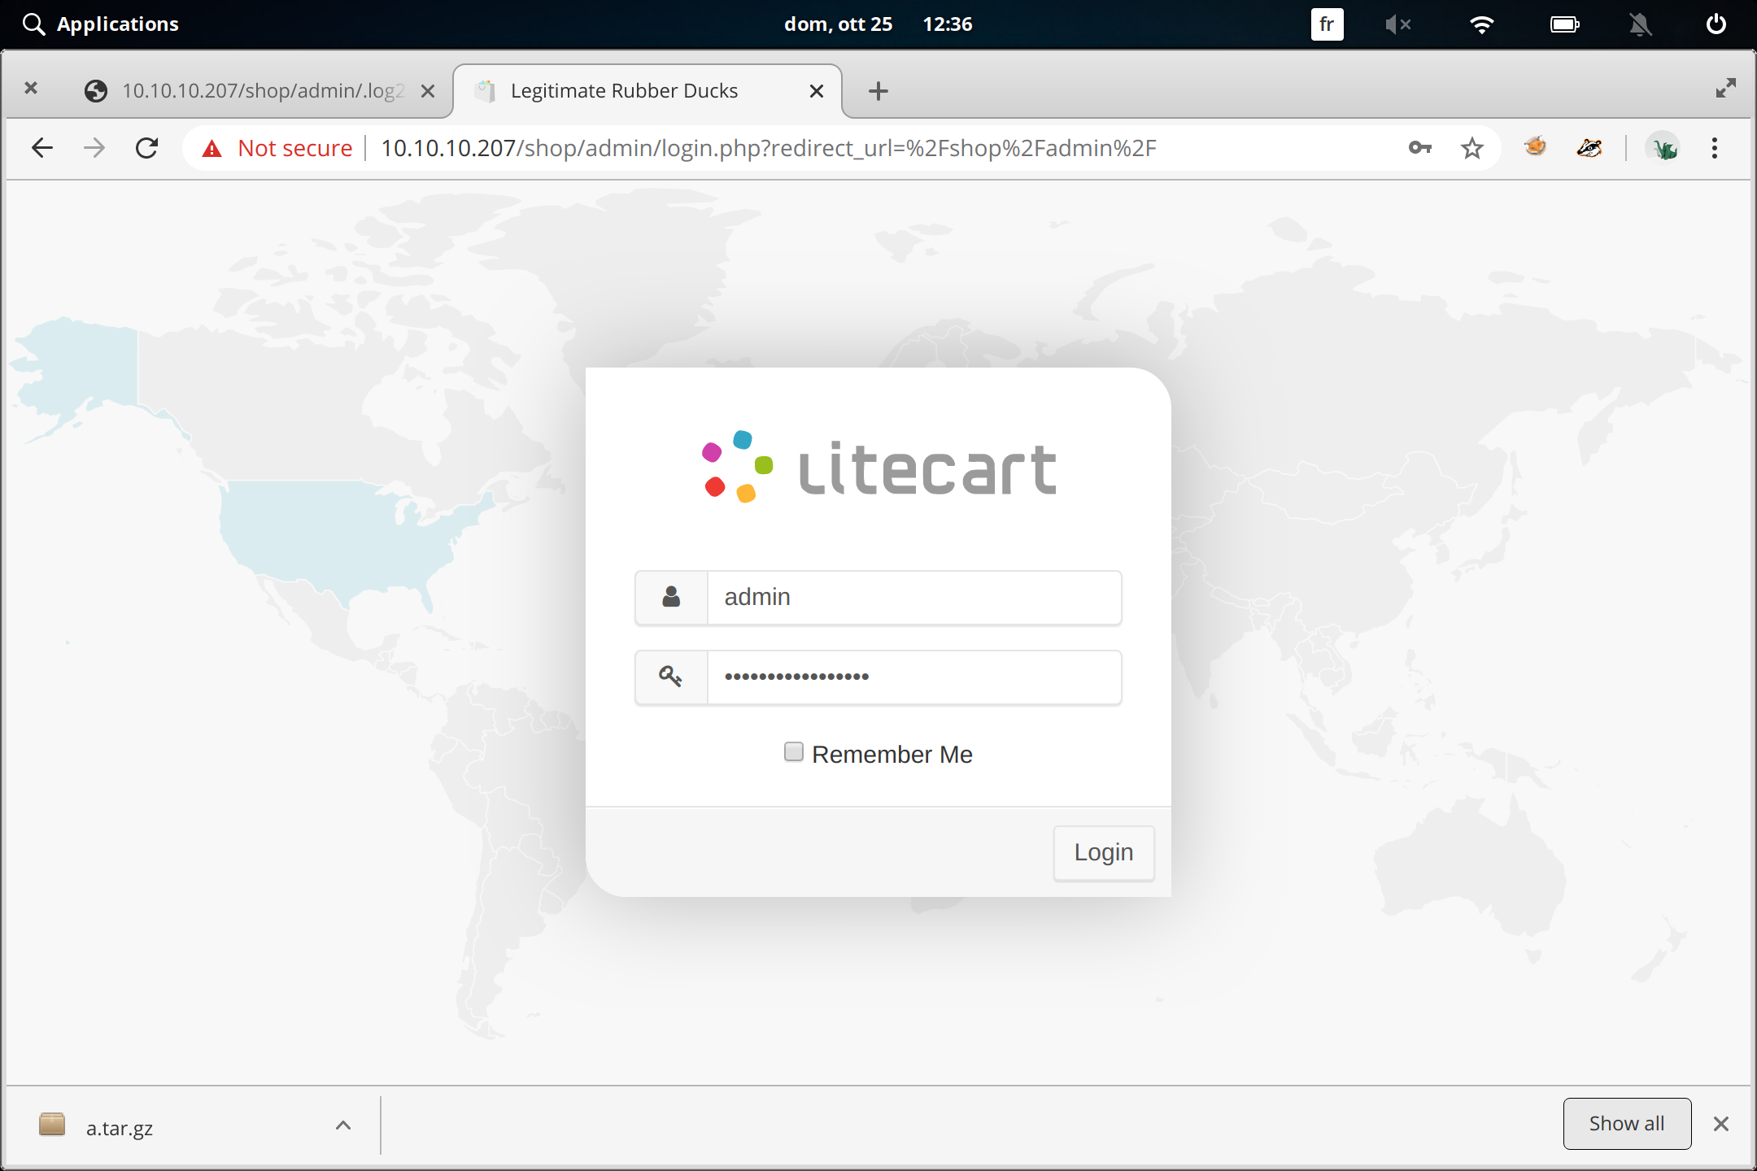Viewport: 1757px width, 1171px height.
Task: Bookmark this page with the star icon
Action: (x=1471, y=148)
